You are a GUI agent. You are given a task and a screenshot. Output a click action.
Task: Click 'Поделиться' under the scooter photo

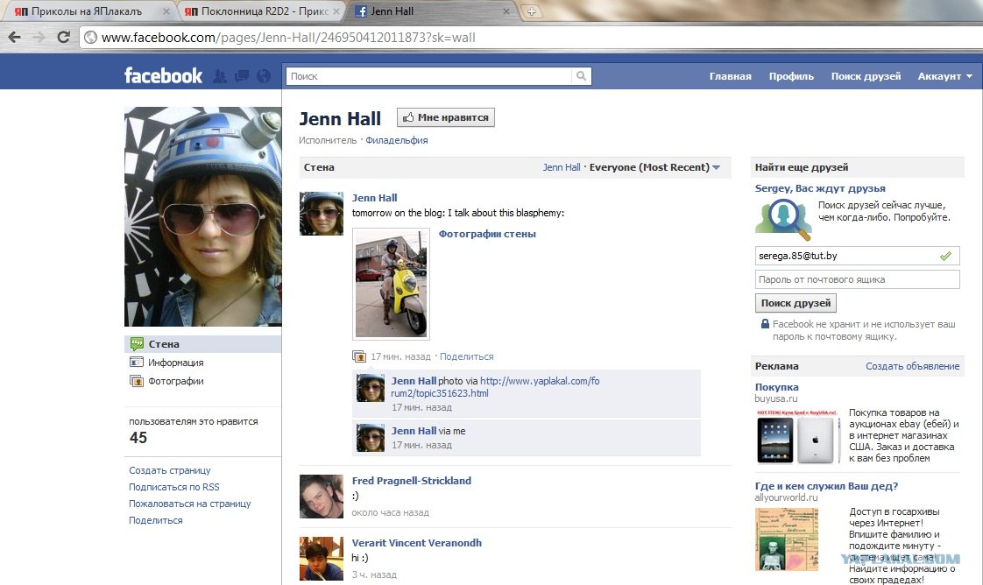coord(466,356)
